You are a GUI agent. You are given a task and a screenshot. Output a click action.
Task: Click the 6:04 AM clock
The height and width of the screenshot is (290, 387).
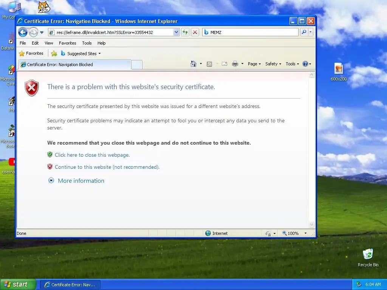point(373,285)
